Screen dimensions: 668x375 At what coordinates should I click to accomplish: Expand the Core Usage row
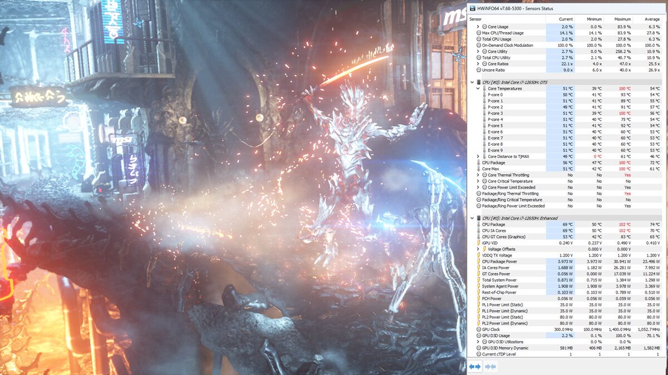[478, 27]
